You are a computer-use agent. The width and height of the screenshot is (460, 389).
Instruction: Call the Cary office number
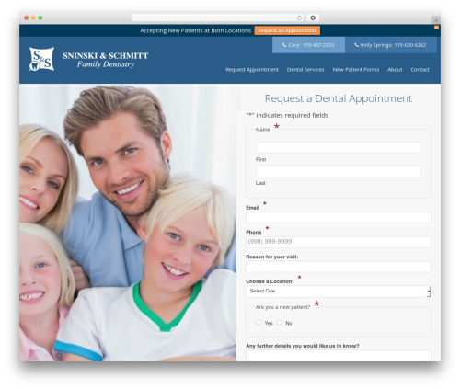coord(308,45)
